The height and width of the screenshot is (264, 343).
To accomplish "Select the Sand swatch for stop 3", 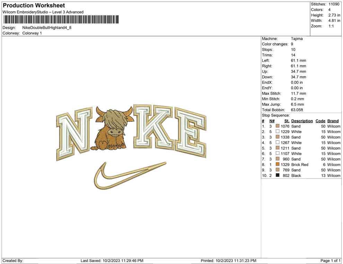I will tap(278, 137).
